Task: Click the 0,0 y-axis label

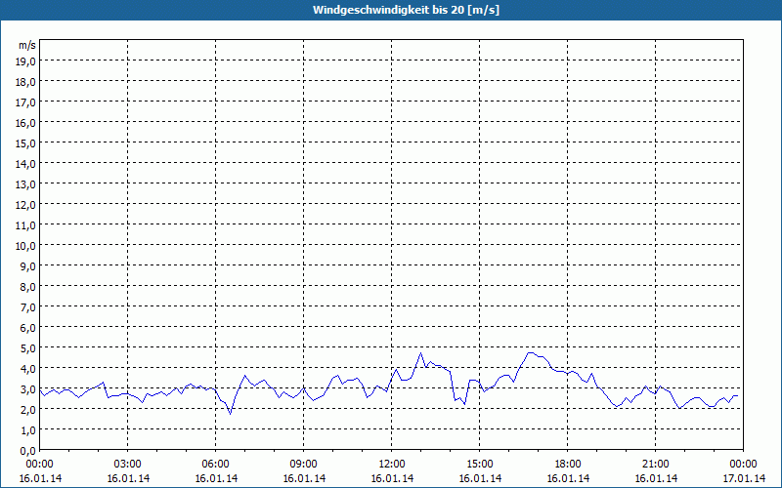Action: [29, 451]
